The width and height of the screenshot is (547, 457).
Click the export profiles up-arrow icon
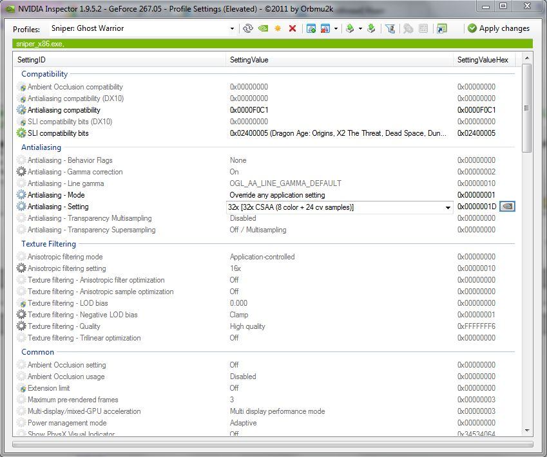tap(350, 28)
